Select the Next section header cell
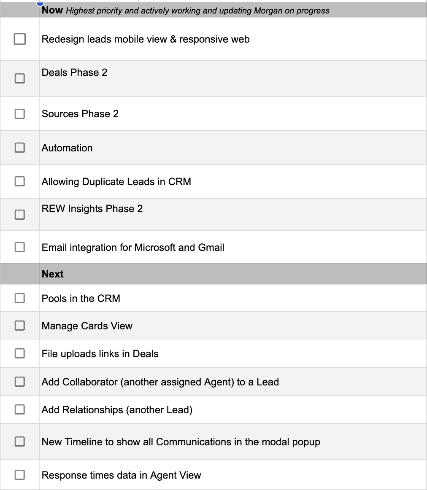 click(232, 274)
